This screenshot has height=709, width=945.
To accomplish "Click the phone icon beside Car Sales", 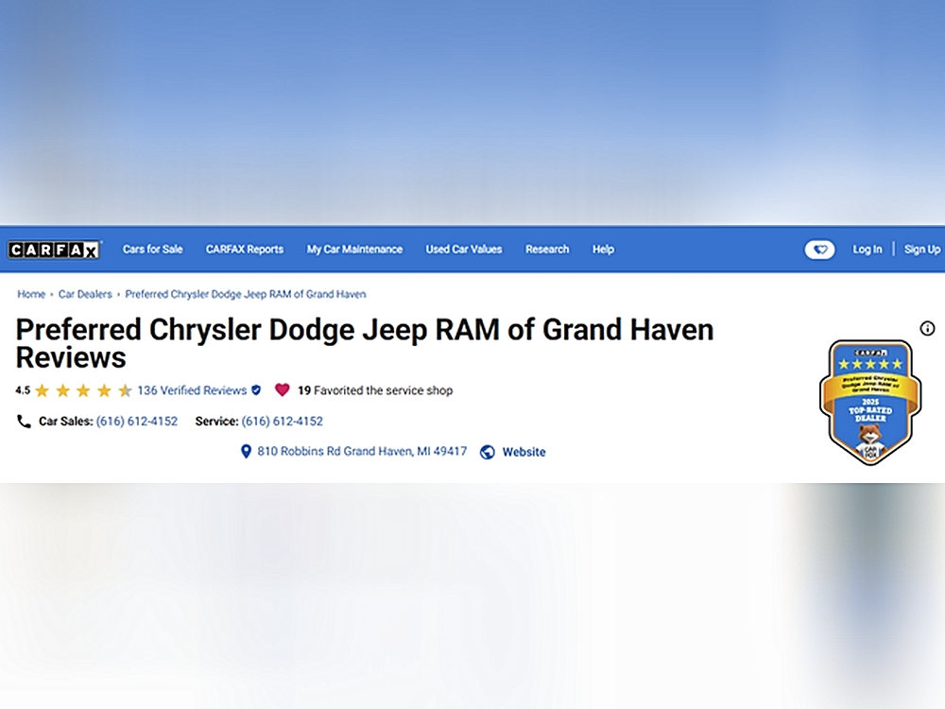I will pyautogui.click(x=25, y=421).
